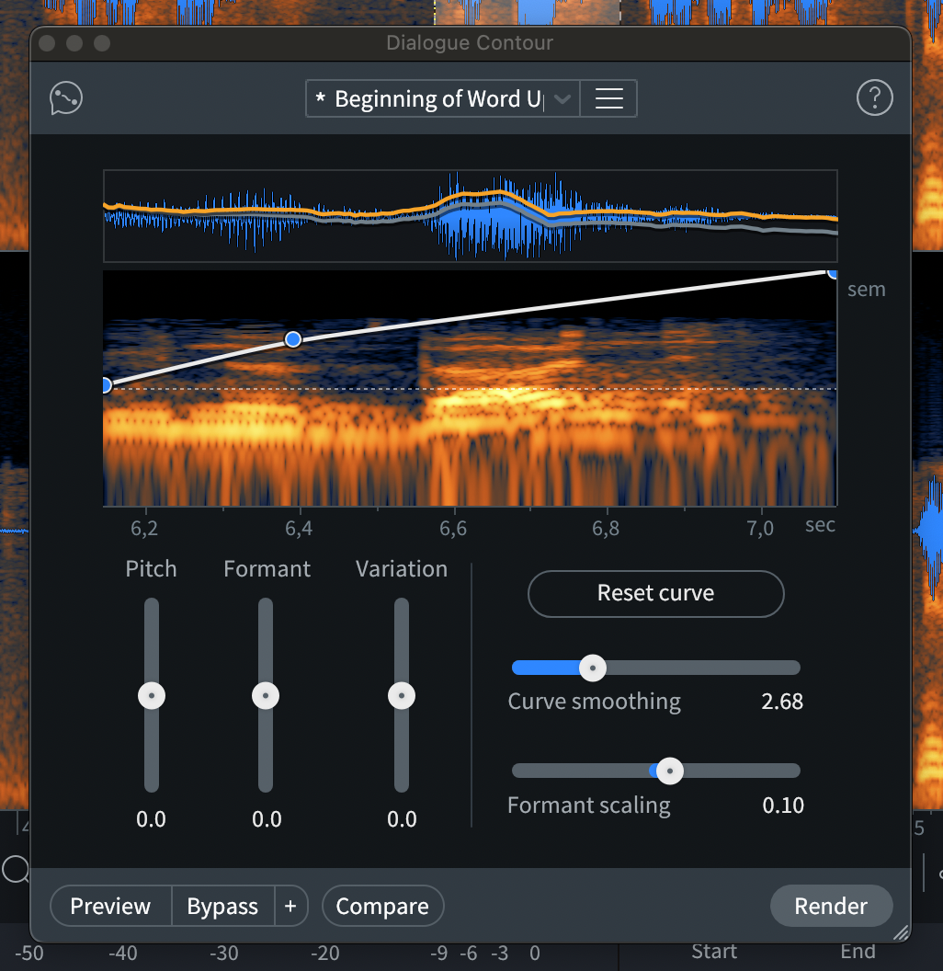Click the Reset curve button

[655, 593]
